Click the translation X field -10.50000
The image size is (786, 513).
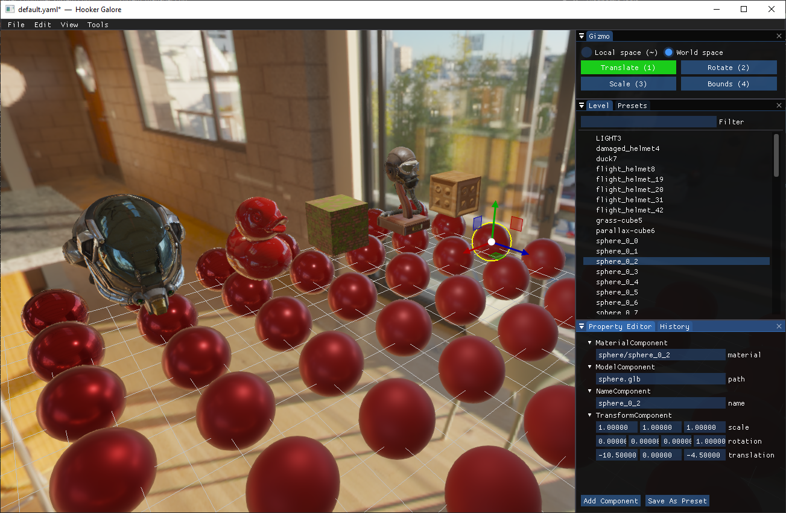coord(616,455)
